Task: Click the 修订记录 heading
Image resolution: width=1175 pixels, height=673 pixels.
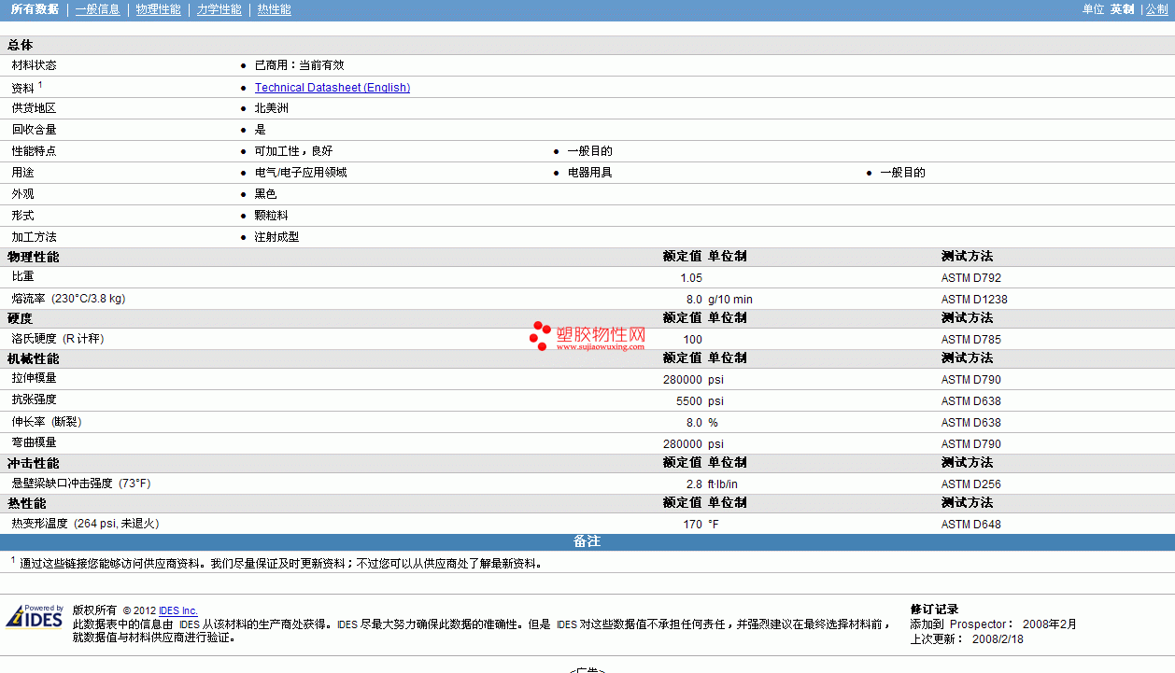Action: [x=934, y=610]
